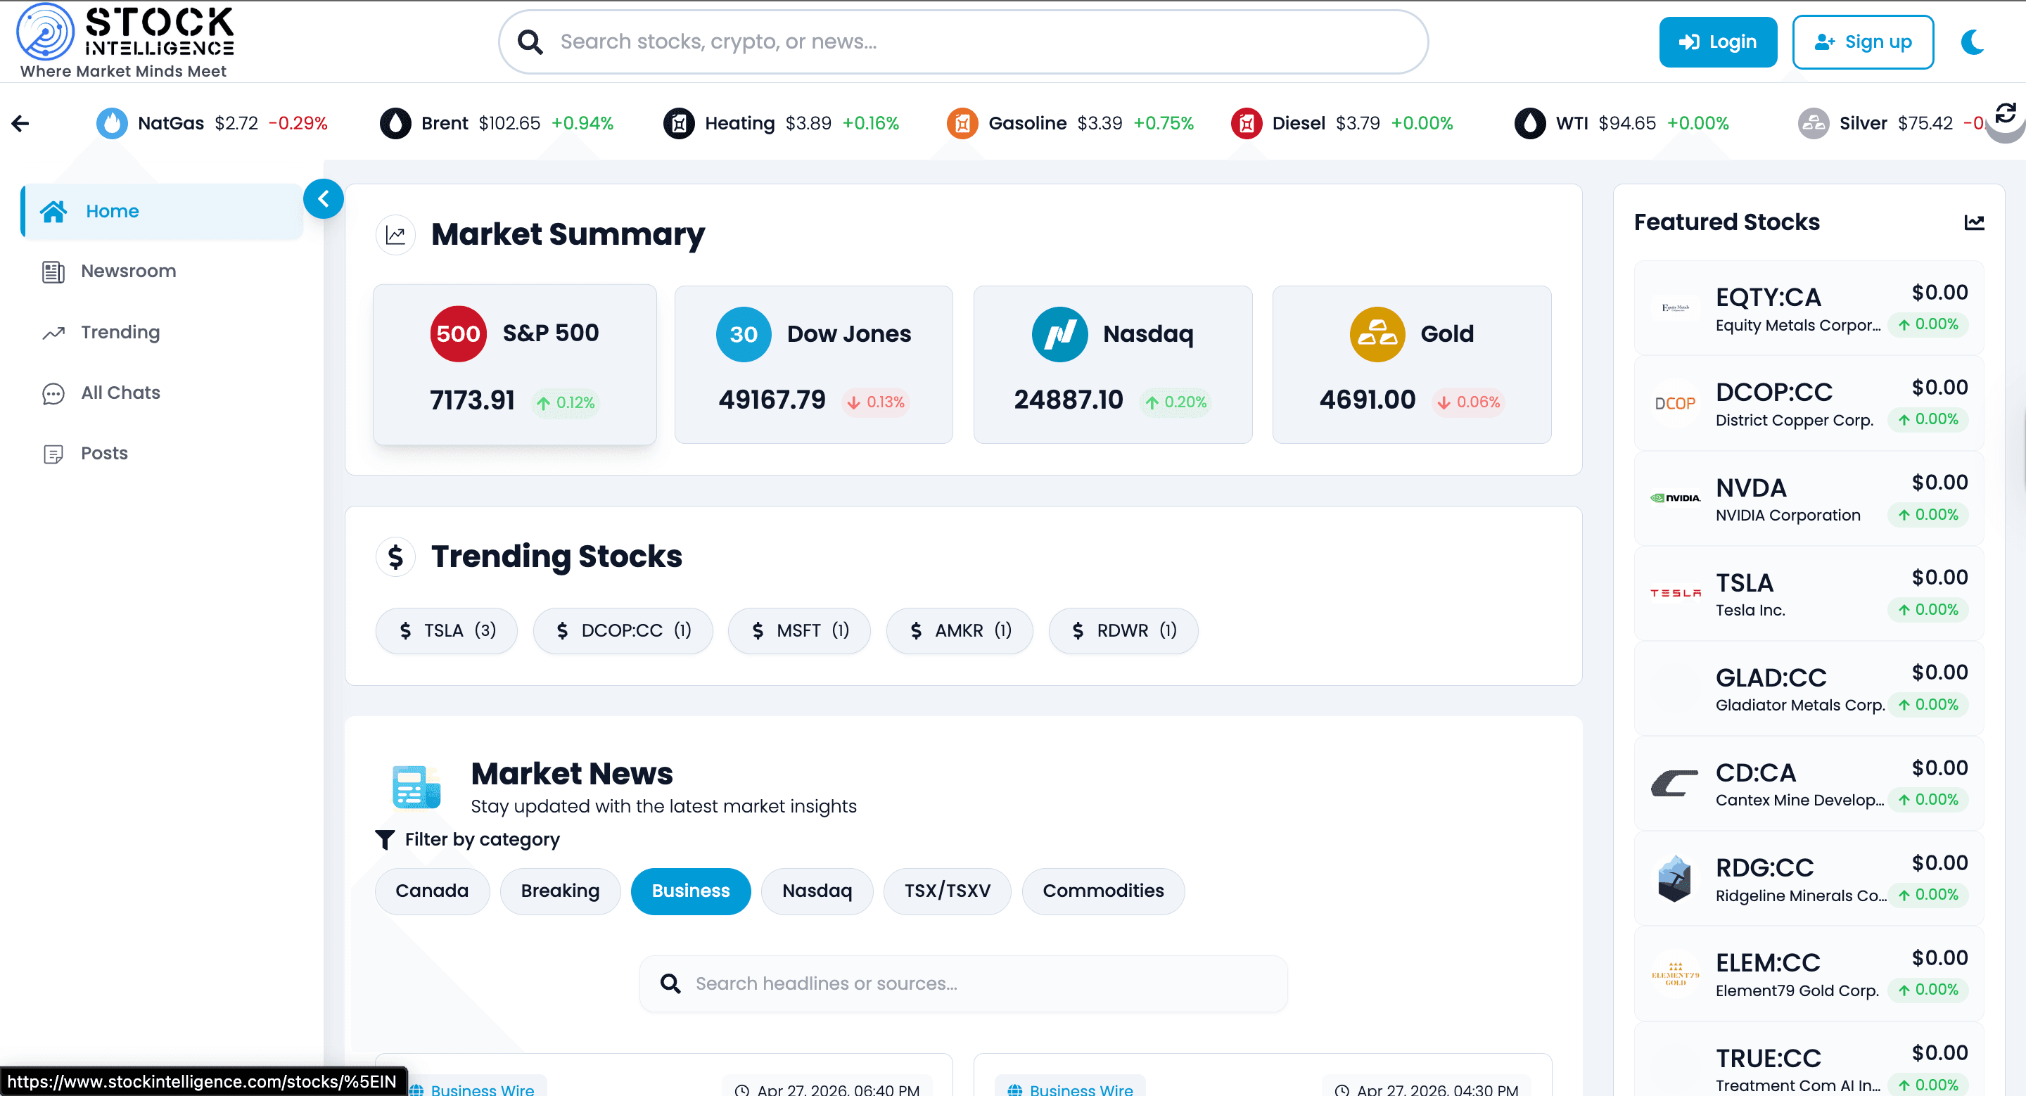Filter news by TSX/TSXV category

coord(947,891)
